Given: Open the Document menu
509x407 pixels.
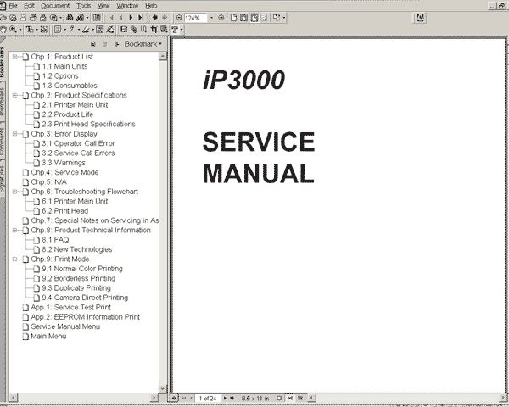Looking at the screenshot, I should pyautogui.click(x=55, y=6).
